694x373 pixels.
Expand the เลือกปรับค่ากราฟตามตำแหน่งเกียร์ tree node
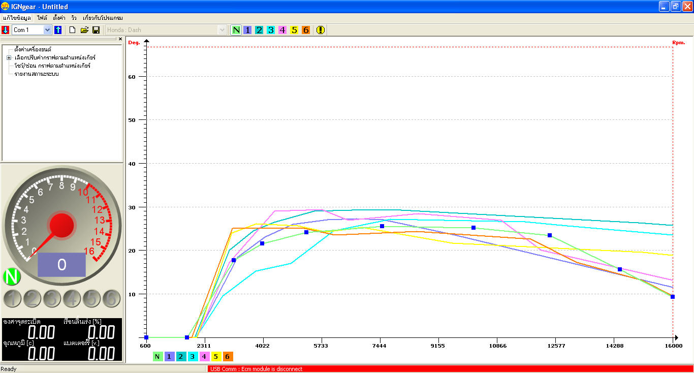pos(9,57)
